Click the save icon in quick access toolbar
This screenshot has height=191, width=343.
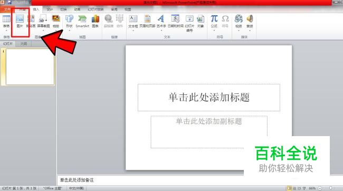pos(9,3)
